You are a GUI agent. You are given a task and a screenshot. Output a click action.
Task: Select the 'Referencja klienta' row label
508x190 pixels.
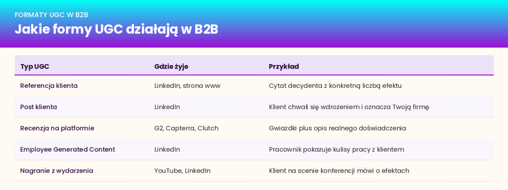pyautogui.click(x=49, y=86)
